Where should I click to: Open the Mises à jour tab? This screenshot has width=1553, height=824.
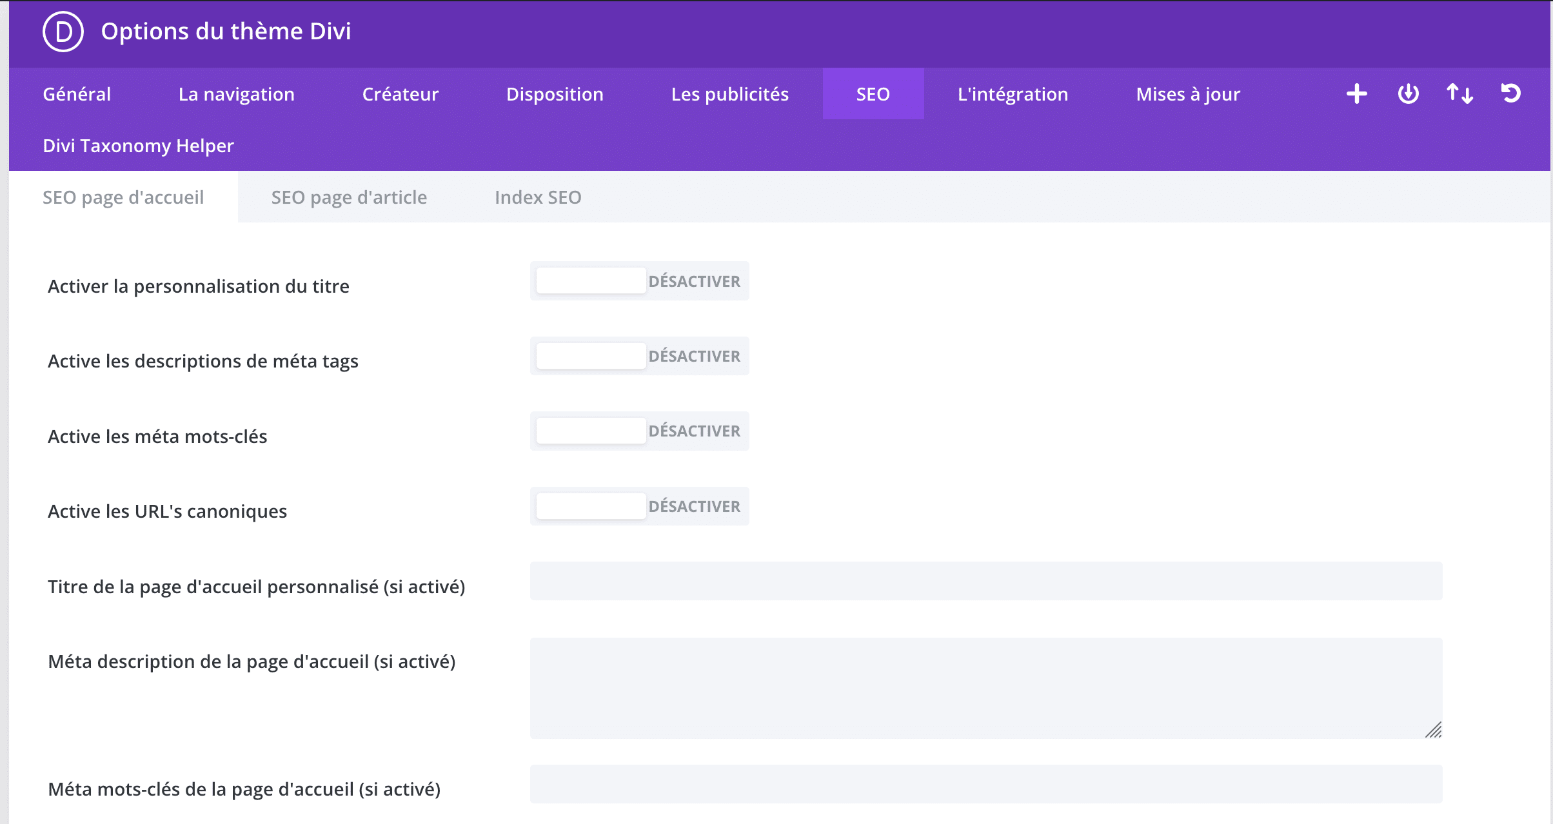tap(1188, 94)
